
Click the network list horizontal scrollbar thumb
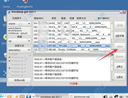point(63,52)
